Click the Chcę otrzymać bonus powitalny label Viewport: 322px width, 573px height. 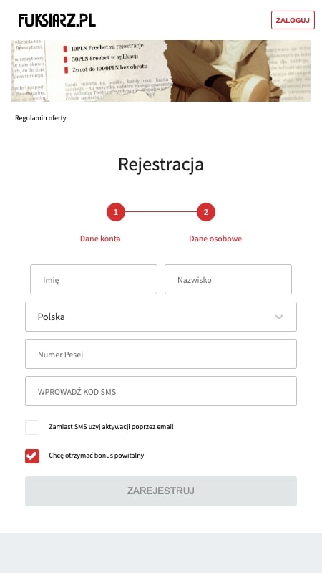(x=97, y=456)
